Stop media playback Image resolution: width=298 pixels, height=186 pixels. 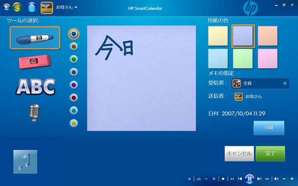tap(223, 179)
